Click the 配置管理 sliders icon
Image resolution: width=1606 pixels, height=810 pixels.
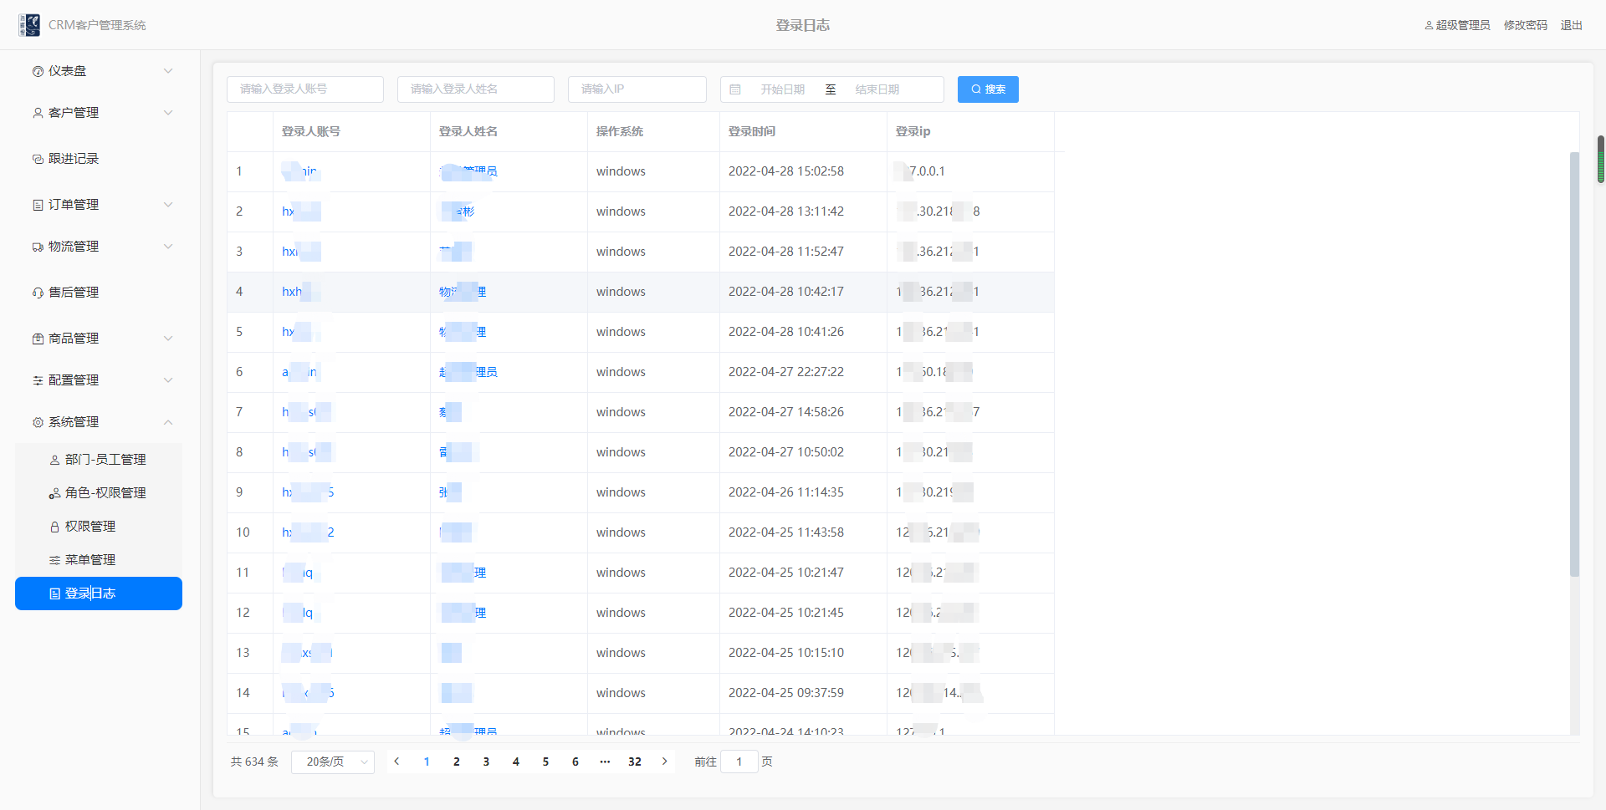38,380
